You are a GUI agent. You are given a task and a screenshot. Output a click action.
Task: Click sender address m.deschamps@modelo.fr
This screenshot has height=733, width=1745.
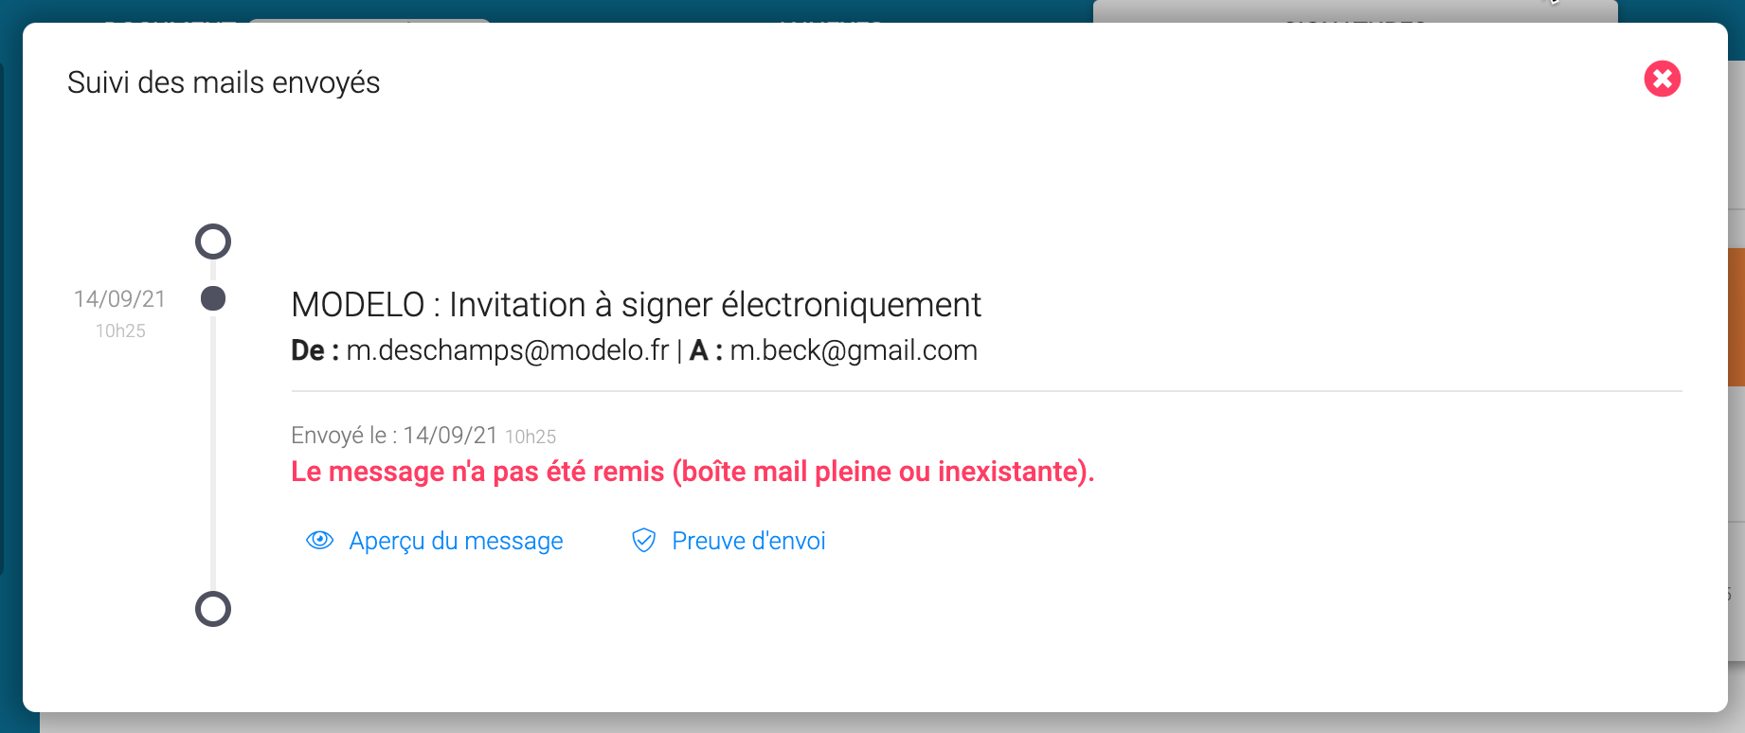[508, 350]
